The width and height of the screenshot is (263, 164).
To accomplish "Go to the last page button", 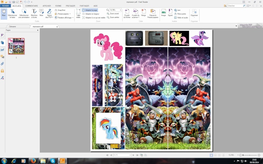I will pos(137,155).
